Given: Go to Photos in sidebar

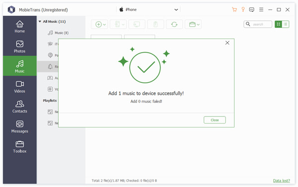Looking at the screenshot, I should pyautogui.click(x=19, y=47).
